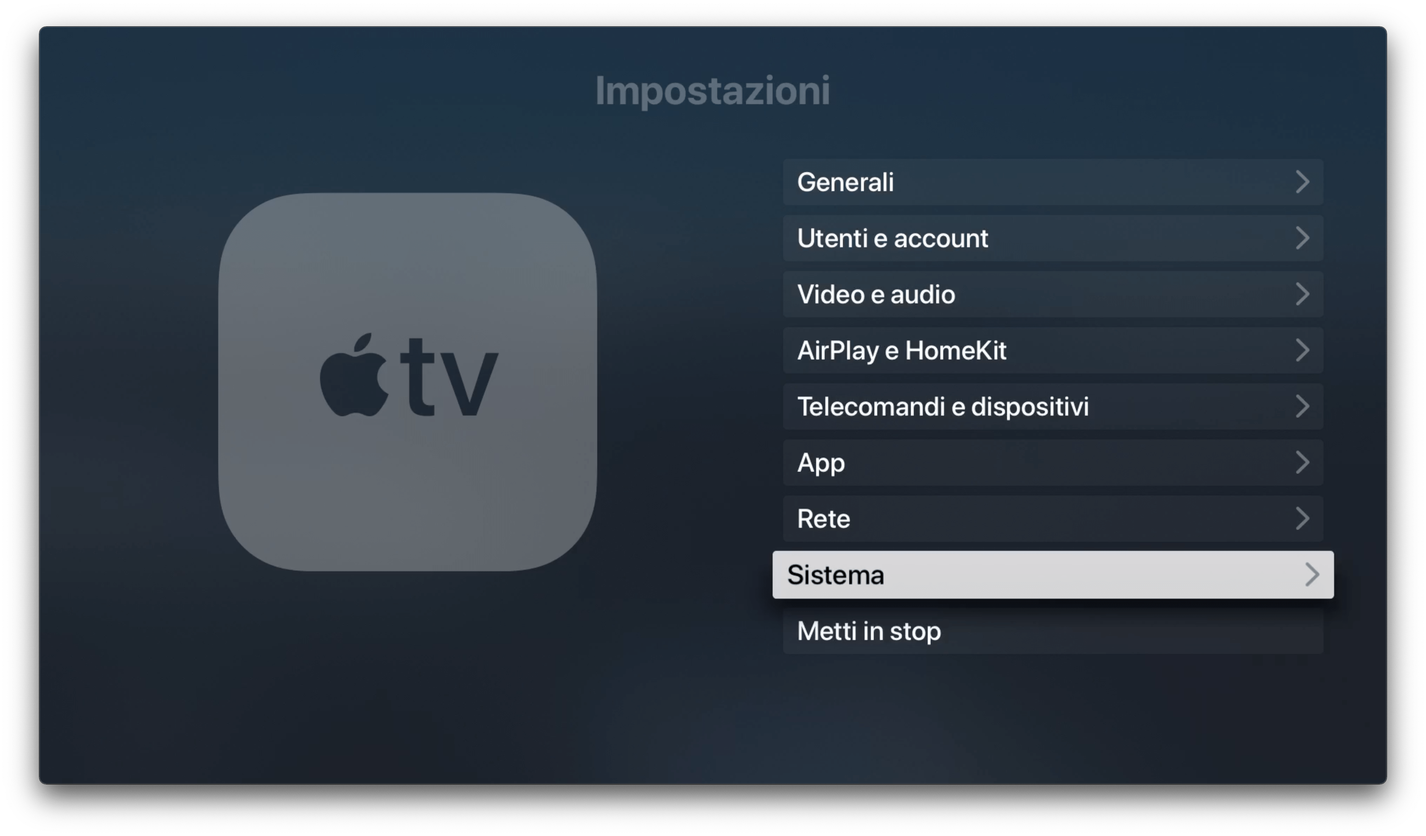Go to AirPlay e HomeKit settings
Viewport: 1426px width, 836px height.
point(1053,350)
